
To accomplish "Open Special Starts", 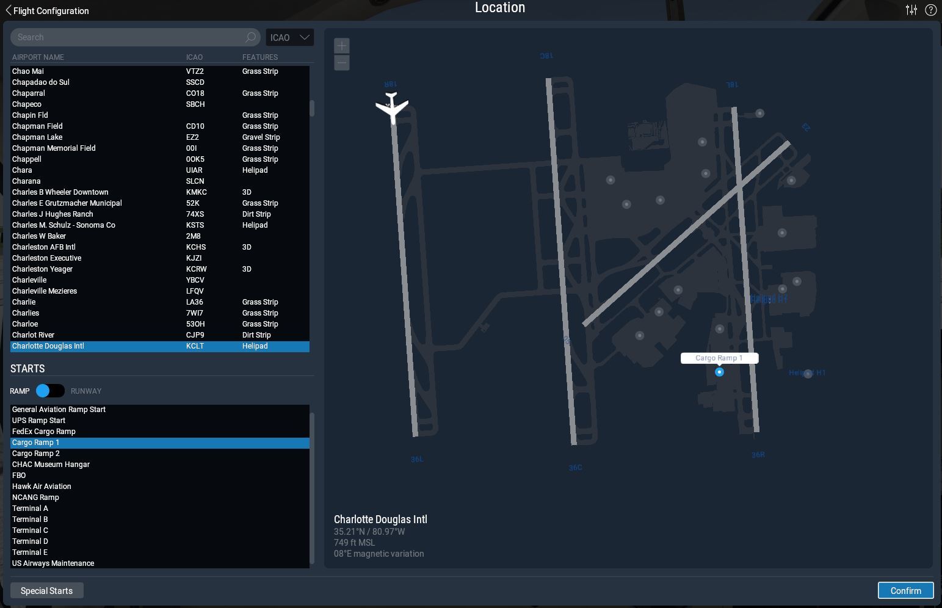I will 46,590.
